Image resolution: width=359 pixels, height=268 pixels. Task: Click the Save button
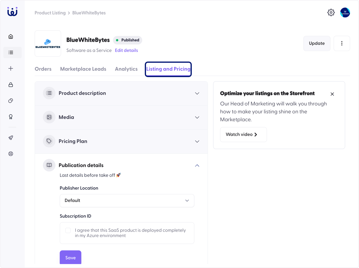(71, 257)
